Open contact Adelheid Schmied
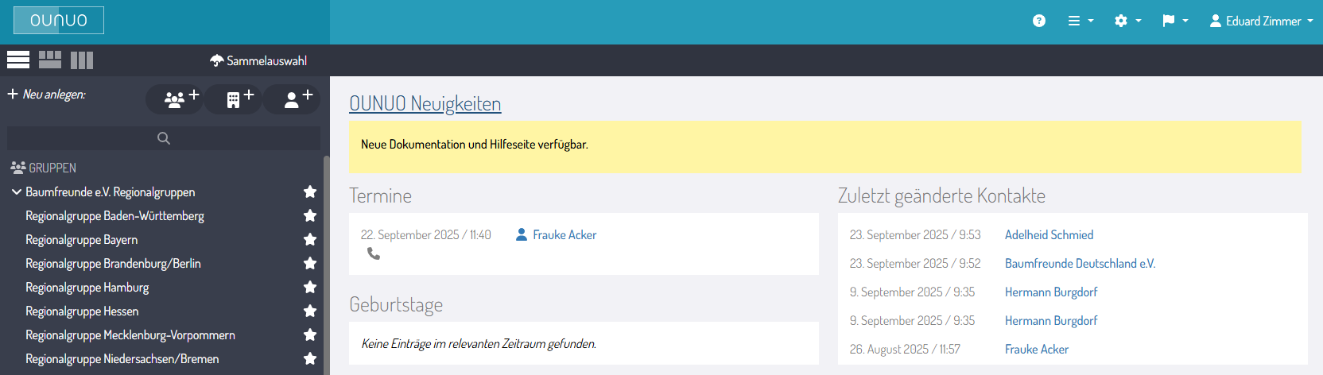Viewport: 1323px width, 375px height. (1049, 235)
